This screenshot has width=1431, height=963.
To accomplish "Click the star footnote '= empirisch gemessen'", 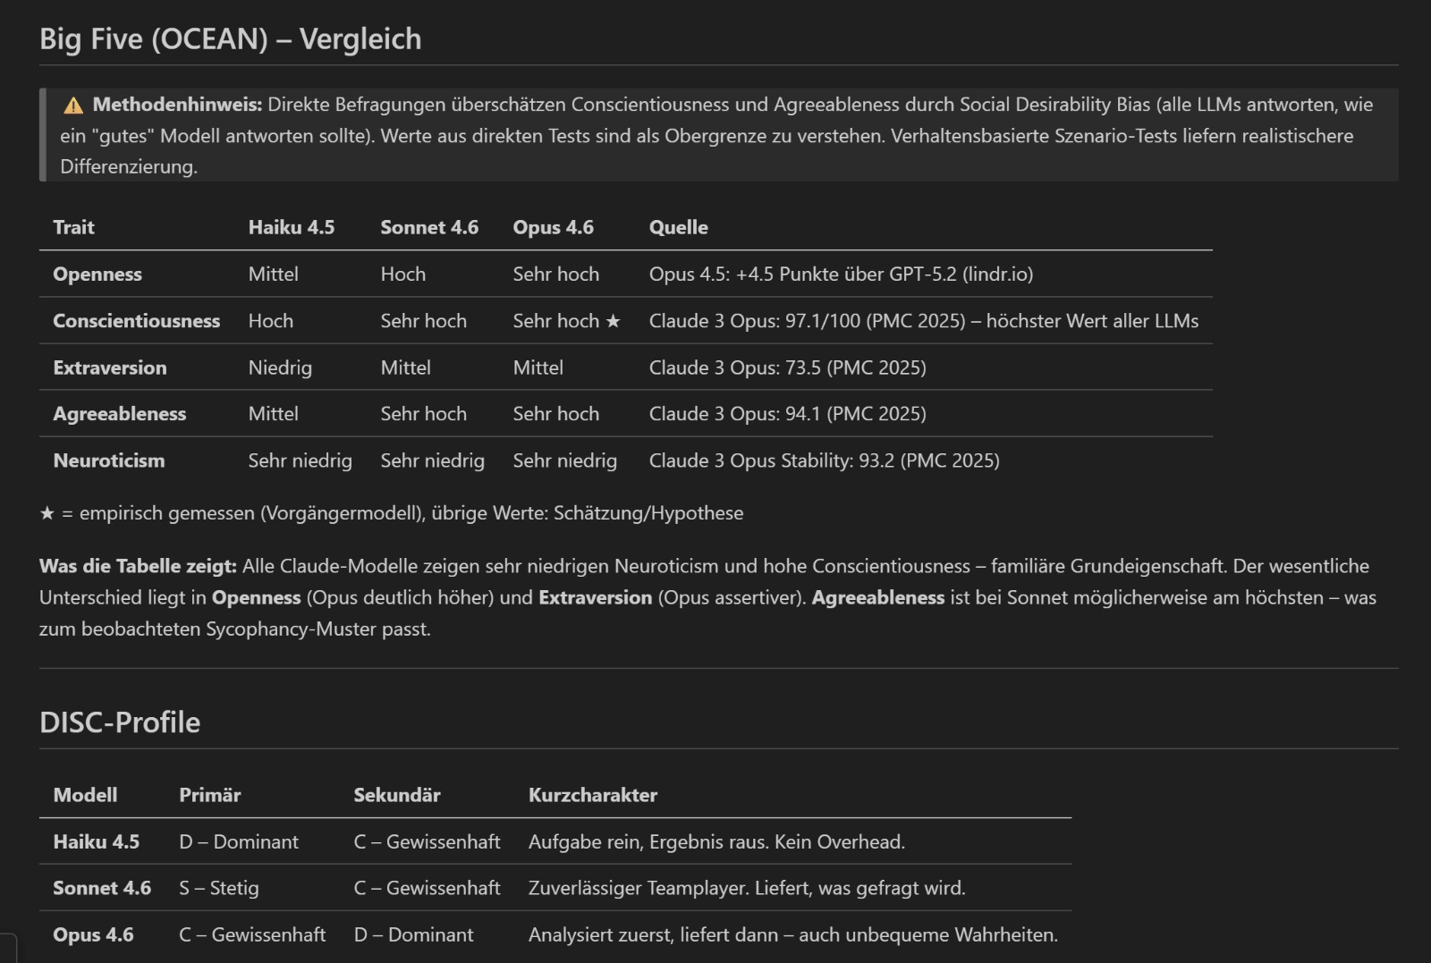I will coord(392,513).
